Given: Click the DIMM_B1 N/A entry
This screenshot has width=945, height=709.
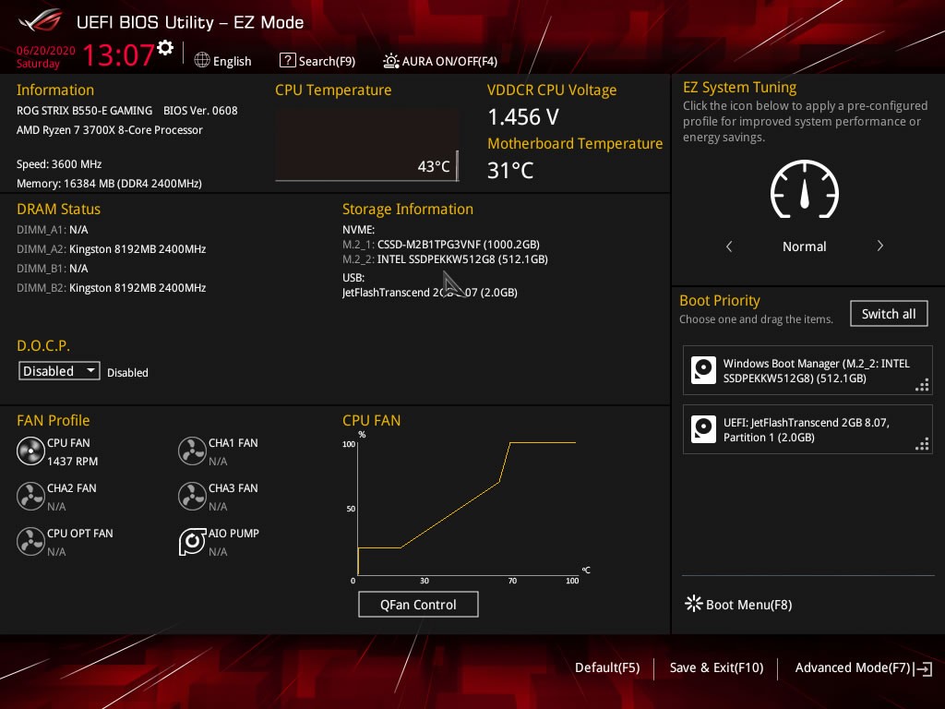Looking at the screenshot, I should (x=53, y=269).
